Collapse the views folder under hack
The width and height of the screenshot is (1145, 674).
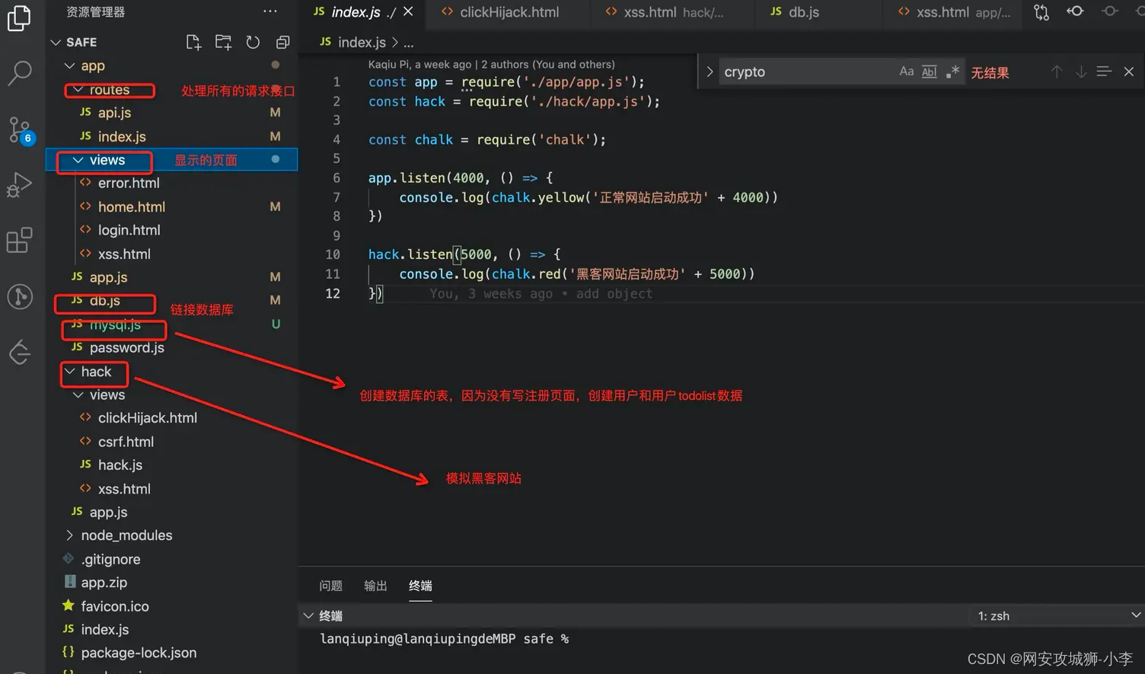pyautogui.click(x=78, y=395)
